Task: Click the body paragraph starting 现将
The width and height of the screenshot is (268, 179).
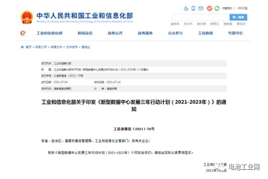Action: [x=120, y=153]
